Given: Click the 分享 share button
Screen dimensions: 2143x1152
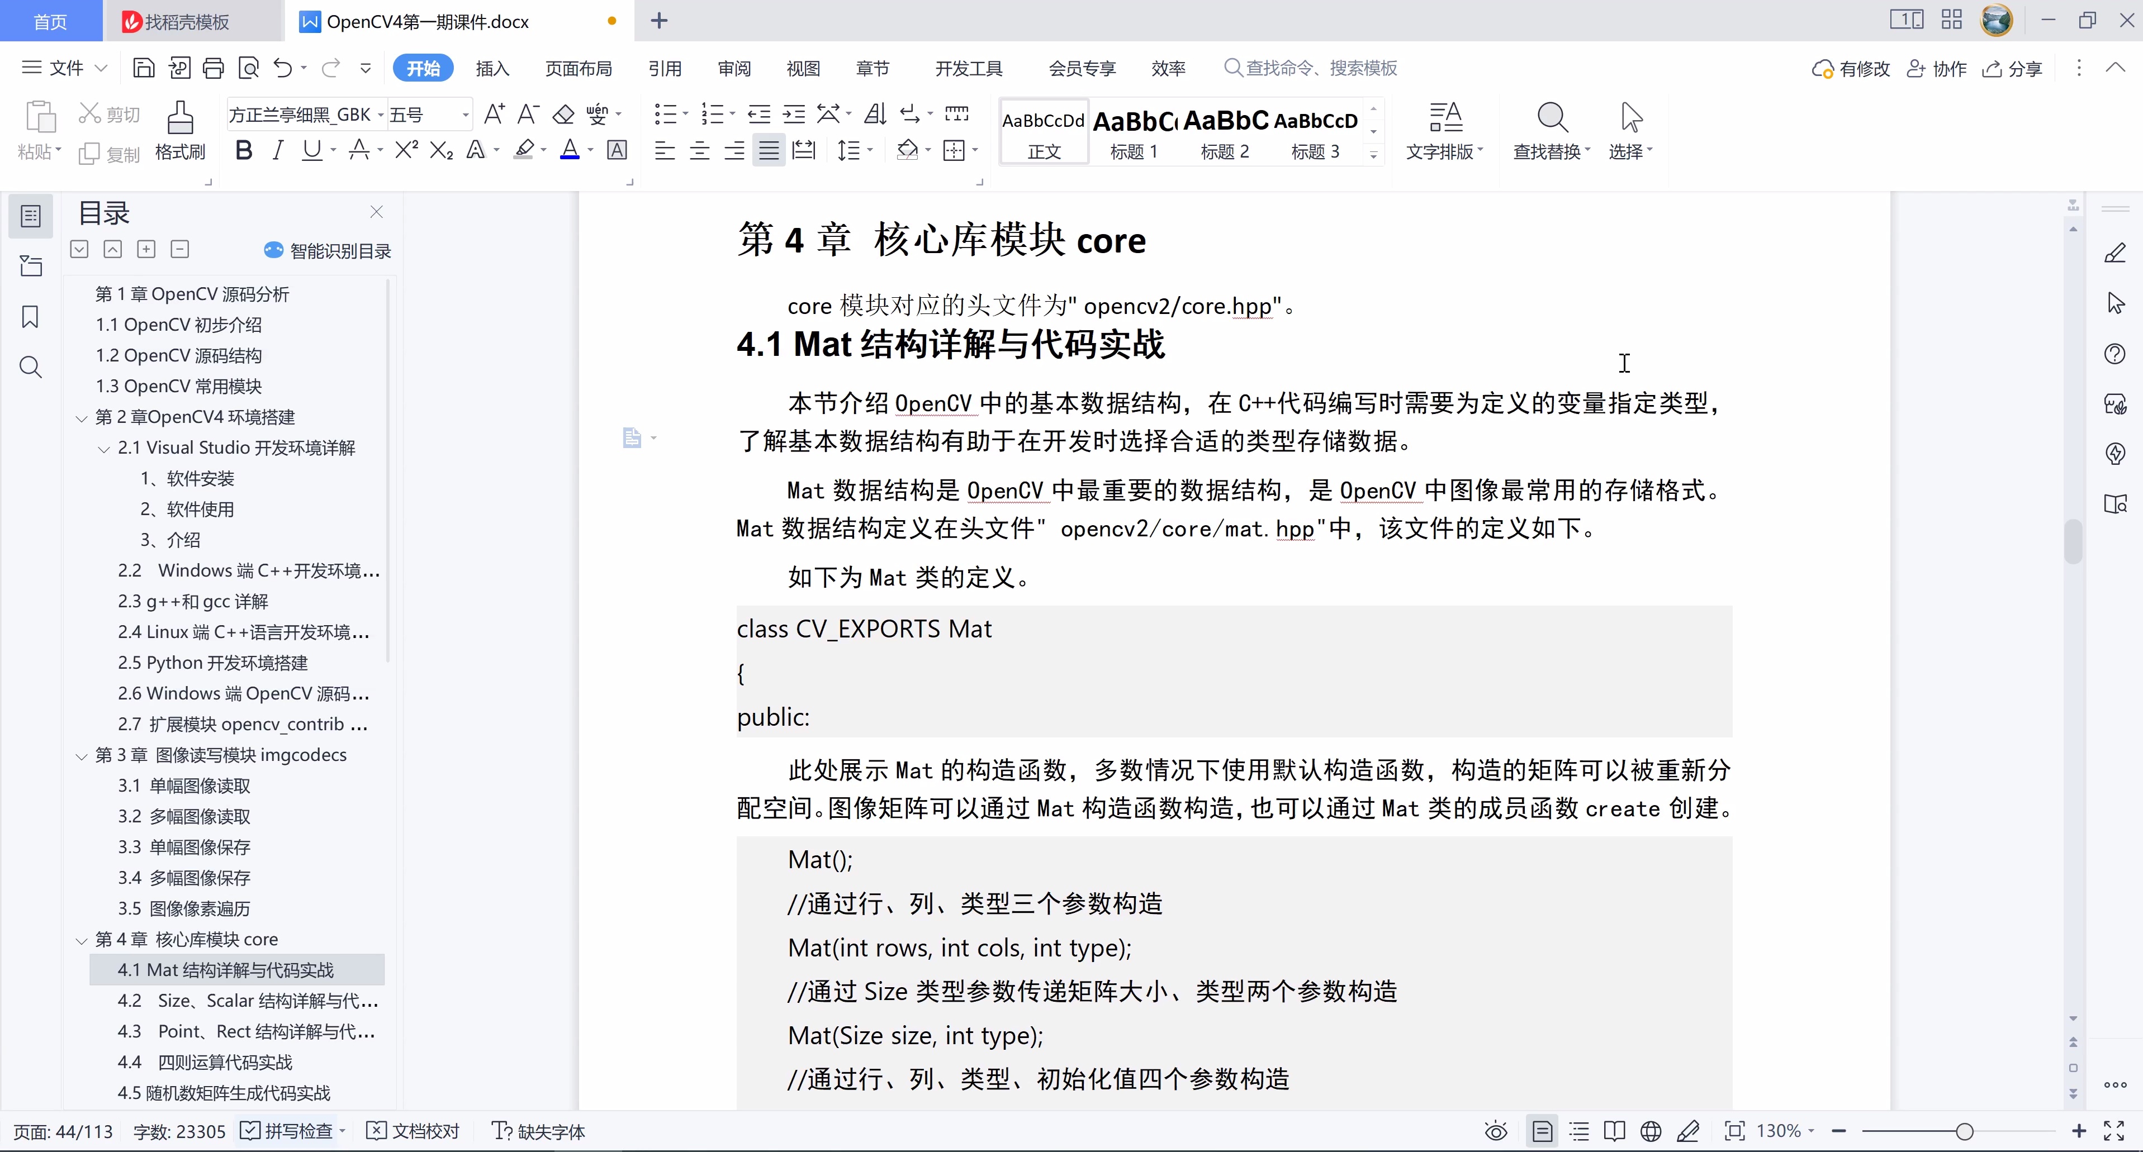Looking at the screenshot, I should [x=2014, y=68].
